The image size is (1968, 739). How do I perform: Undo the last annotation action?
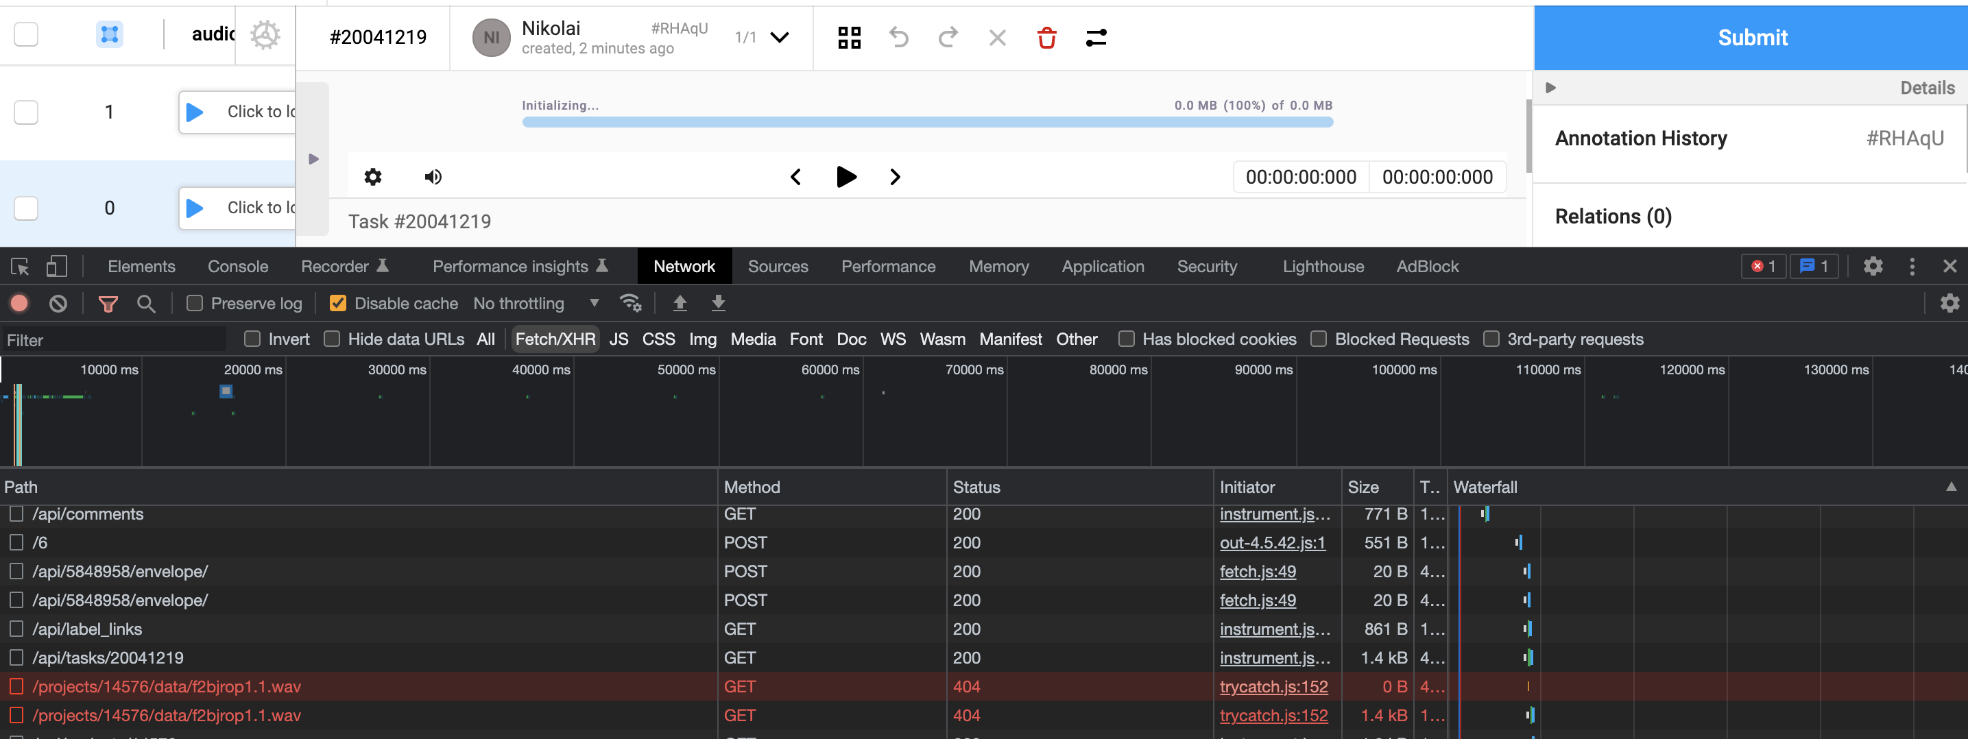[x=898, y=38]
